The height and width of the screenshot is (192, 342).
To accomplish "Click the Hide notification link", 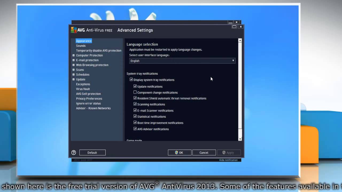I will [228, 160].
